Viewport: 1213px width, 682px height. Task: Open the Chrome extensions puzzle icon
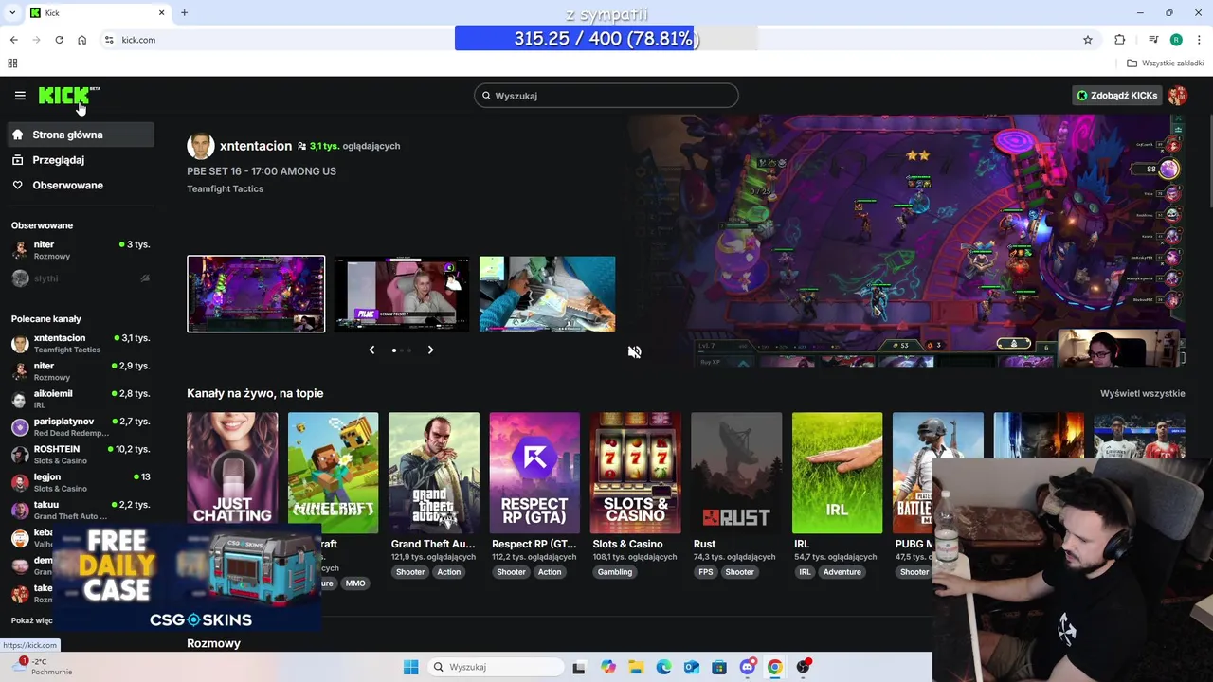1120,40
